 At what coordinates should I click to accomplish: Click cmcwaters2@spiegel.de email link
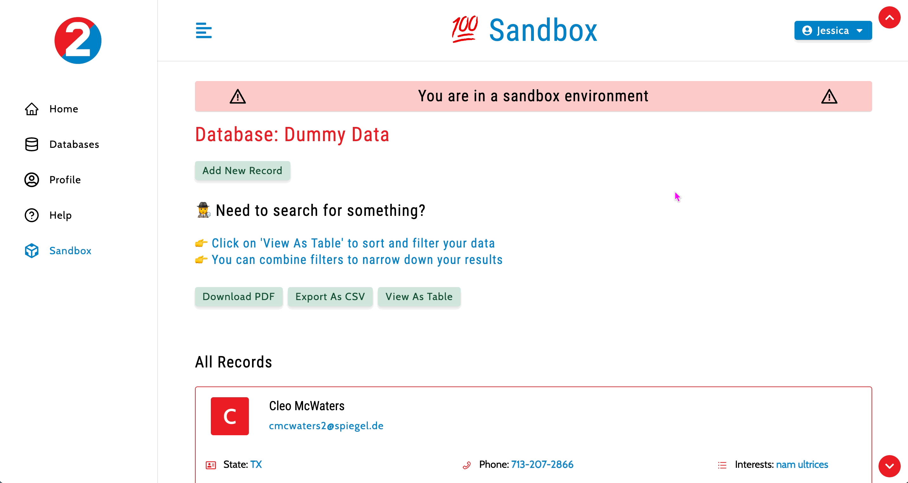(x=326, y=426)
